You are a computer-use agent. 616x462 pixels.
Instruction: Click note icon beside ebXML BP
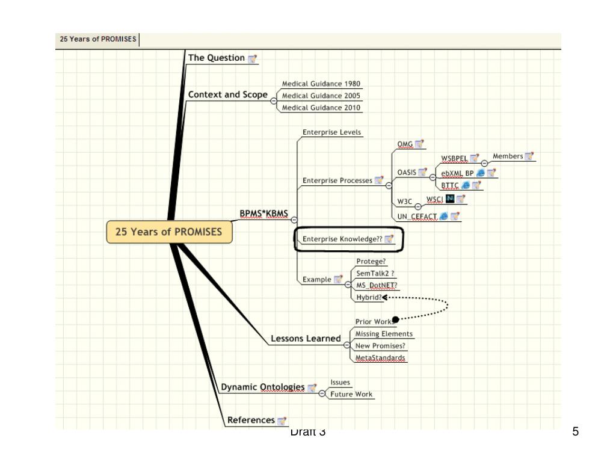click(491, 173)
